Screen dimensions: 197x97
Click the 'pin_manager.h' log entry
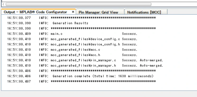(x=85, y=65)
